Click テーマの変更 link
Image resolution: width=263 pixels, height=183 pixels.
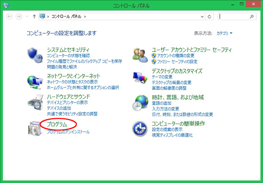pos(162,77)
